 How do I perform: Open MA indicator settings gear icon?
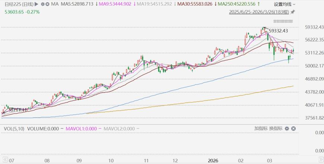(x=42, y=4)
